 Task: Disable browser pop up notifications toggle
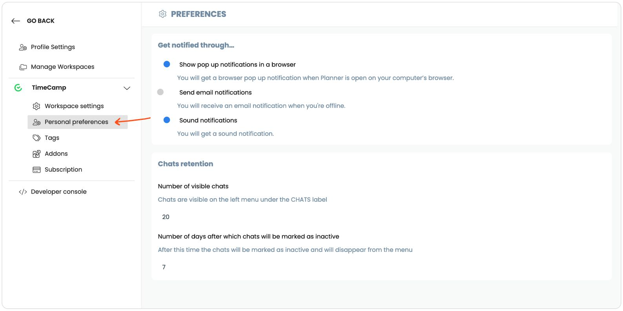167,64
